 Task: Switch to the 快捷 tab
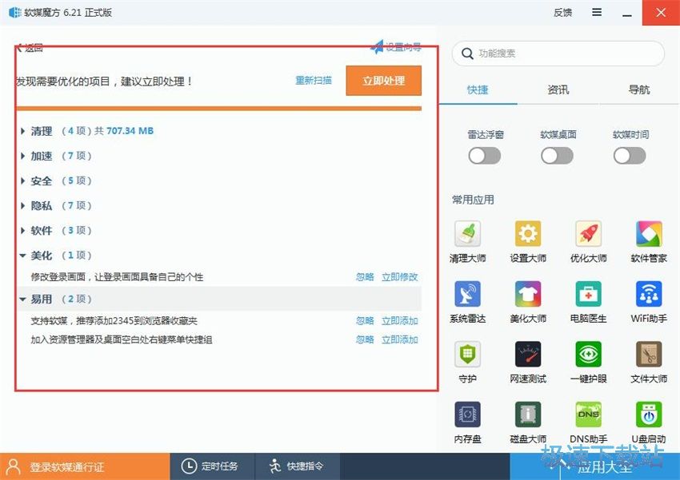click(478, 90)
